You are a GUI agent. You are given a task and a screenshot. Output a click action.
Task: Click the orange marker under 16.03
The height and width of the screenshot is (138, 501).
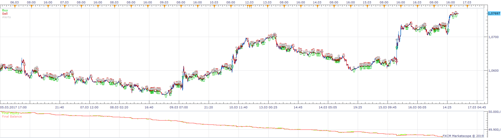417,6
